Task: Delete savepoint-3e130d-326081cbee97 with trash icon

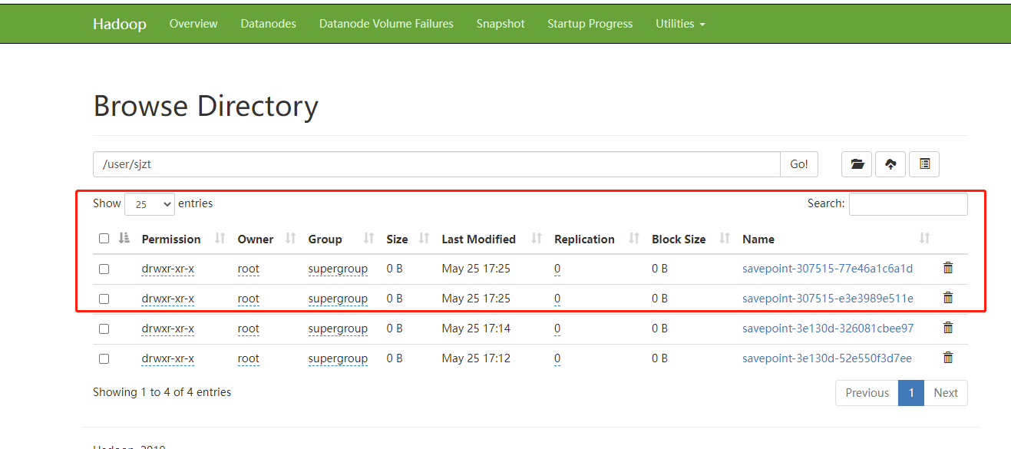Action: coord(948,327)
